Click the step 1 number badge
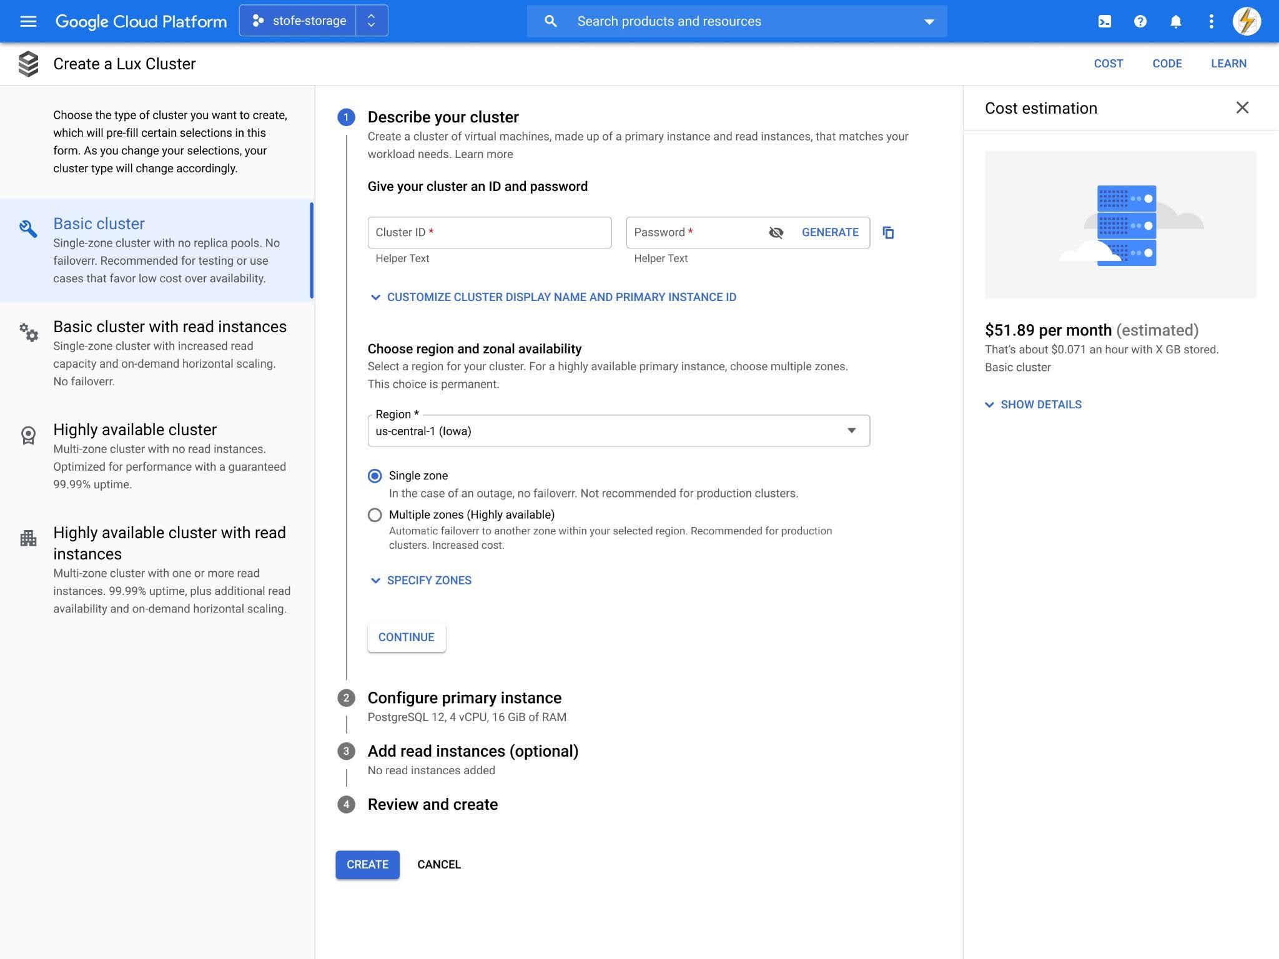The image size is (1279, 959). pos(346,117)
